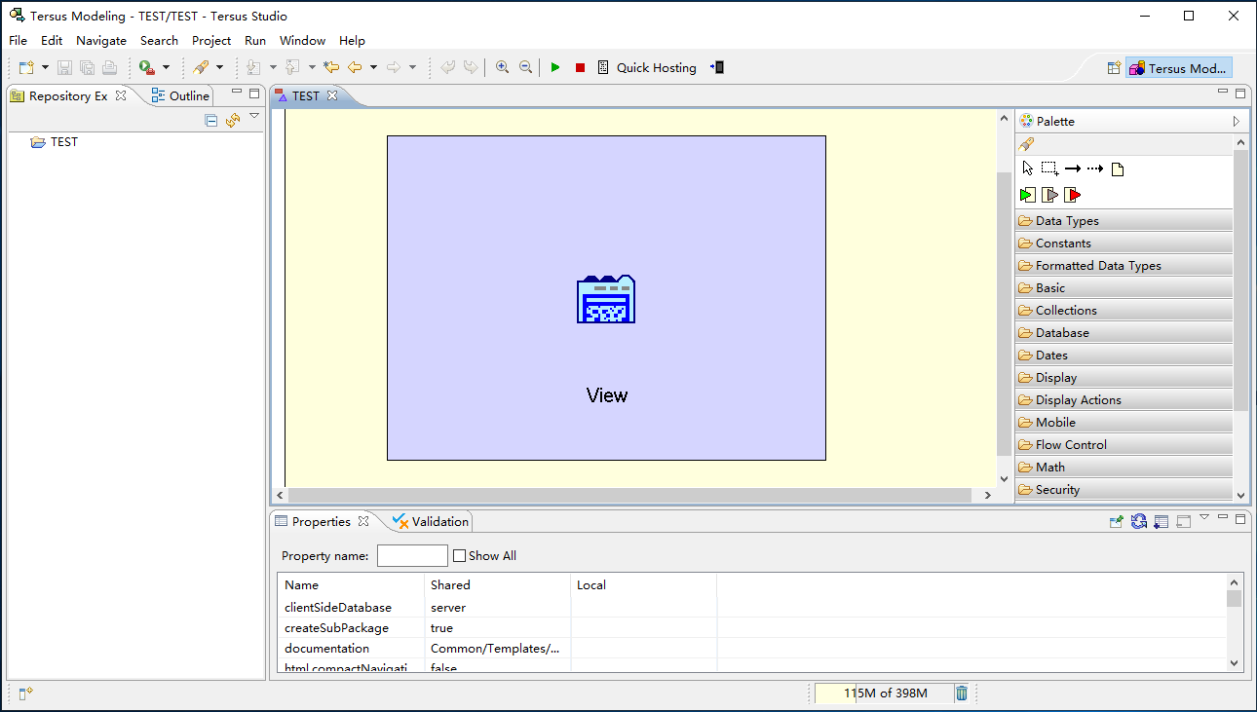Click the New project toolbar icon
Screen dimensions: 1257x712
click(x=26, y=67)
